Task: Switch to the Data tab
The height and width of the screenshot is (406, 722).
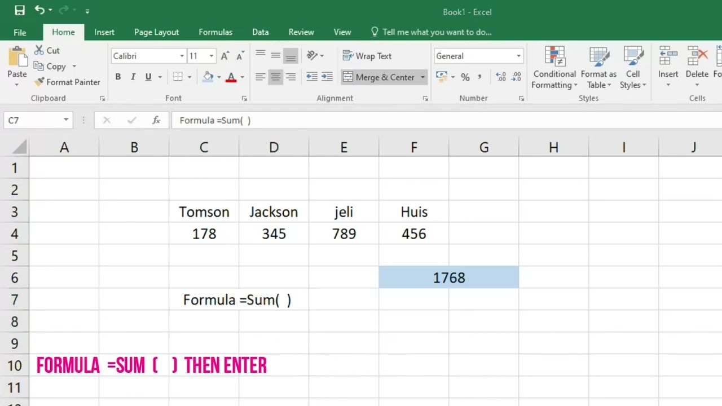Action: coord(261,32)
